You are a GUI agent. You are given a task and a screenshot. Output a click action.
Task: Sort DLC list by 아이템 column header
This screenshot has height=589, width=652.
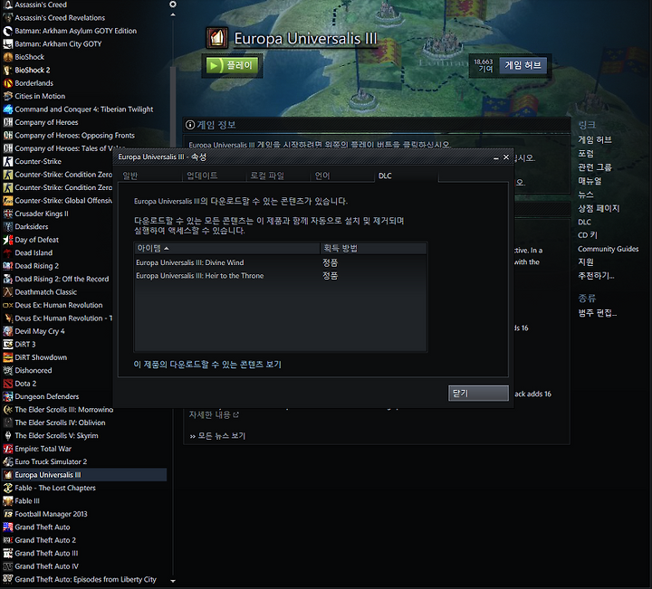tap(226, 249)
